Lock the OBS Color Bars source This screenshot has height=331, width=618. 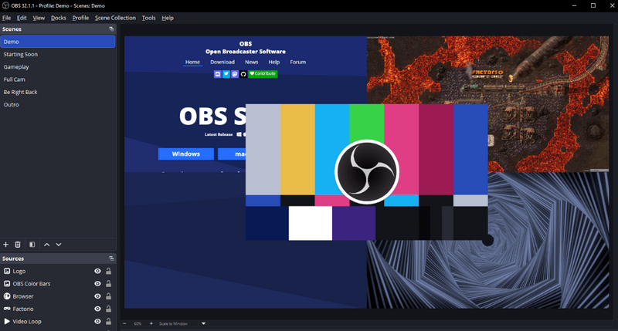pyautogui.click(x=108, y=283)
